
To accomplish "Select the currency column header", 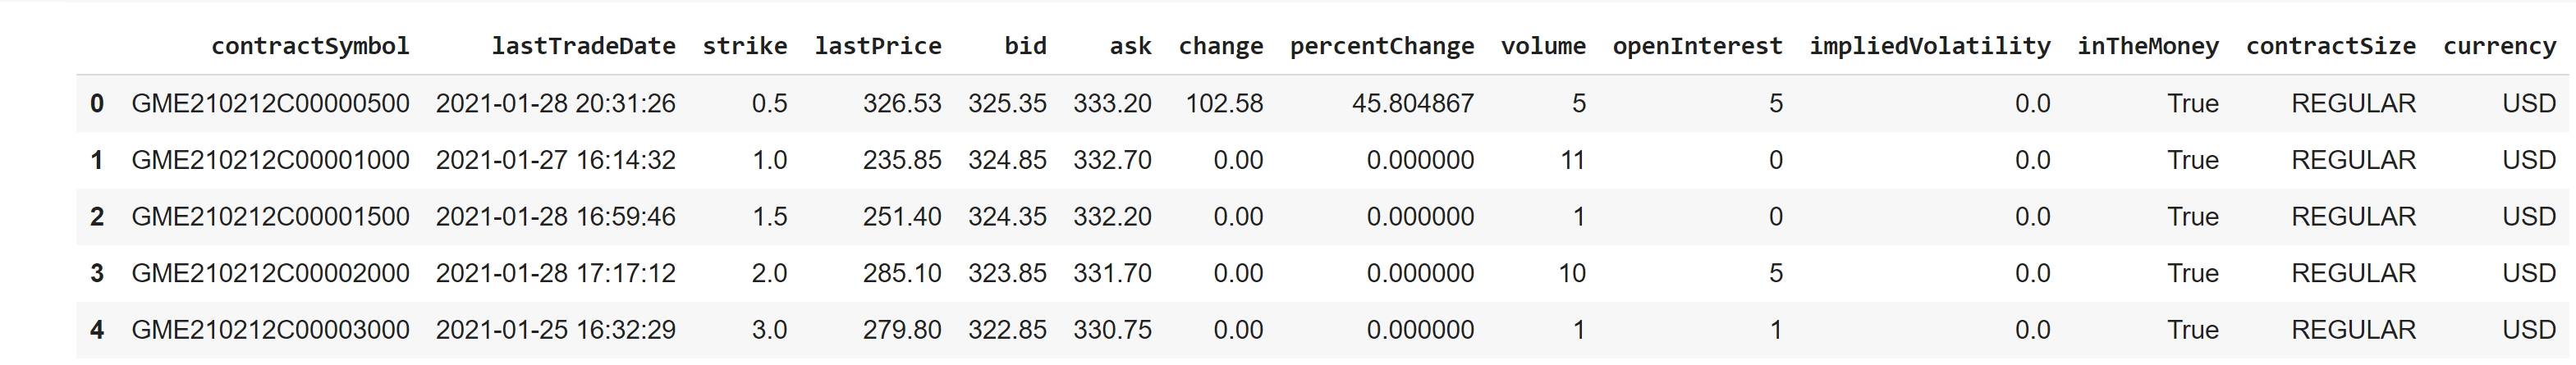I will click(x=2499, y=46).
